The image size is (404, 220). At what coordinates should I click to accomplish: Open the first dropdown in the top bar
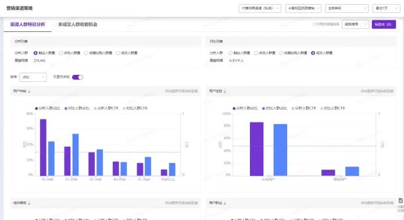click(260, 8)
